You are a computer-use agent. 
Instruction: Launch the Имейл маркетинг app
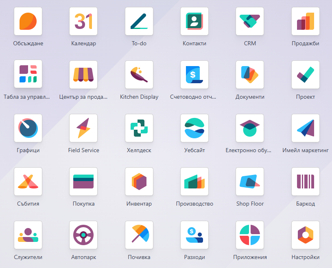306,128
